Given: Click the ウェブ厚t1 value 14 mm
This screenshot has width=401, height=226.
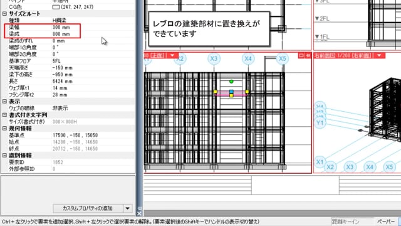Looking at the screenshot, I should (x=60, y=88).
